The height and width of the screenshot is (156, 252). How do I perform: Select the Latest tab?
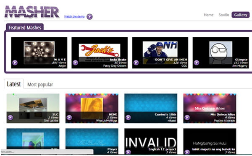(14, 84)
